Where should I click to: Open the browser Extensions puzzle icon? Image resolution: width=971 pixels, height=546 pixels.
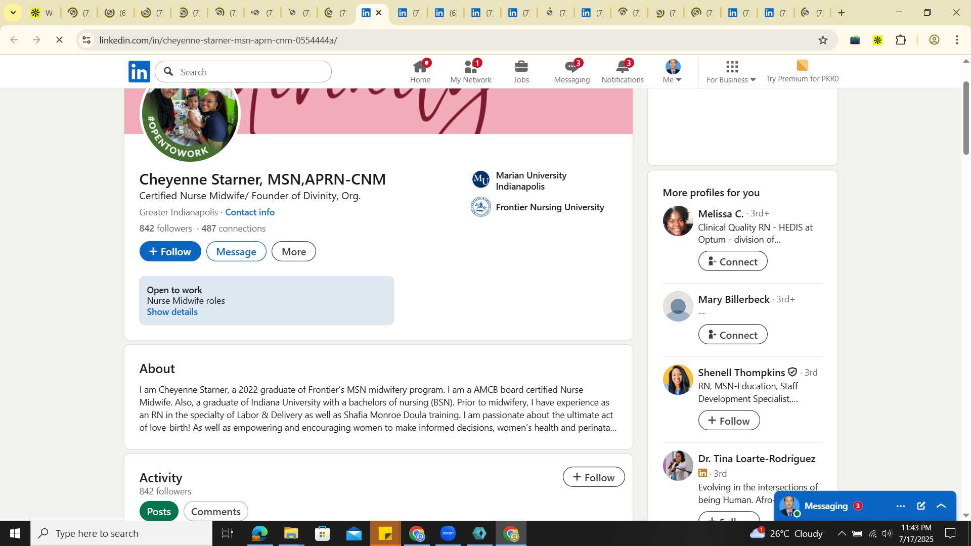tap(901, 40)
